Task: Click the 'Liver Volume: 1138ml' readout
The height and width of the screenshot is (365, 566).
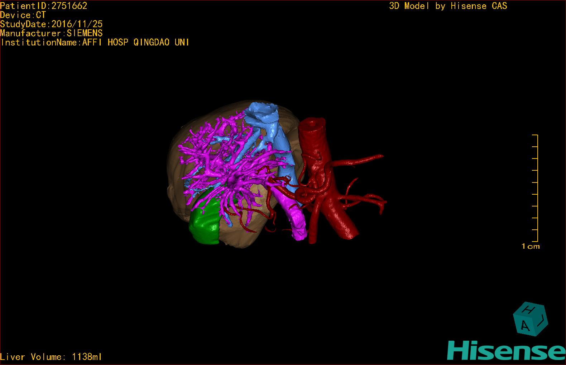Action: coord(51,357)
